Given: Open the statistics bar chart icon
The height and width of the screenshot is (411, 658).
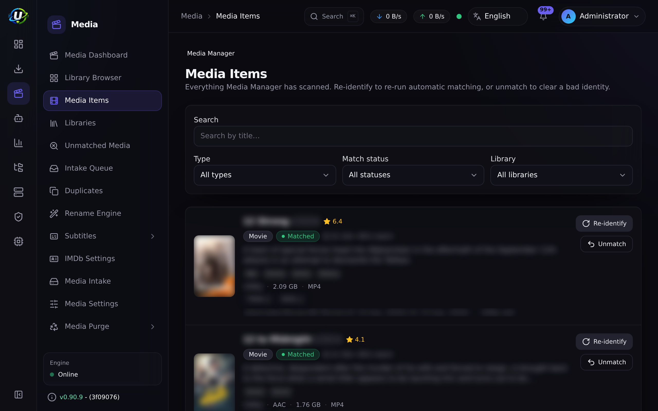Looking at the screenshot, I should click(18, 143).
